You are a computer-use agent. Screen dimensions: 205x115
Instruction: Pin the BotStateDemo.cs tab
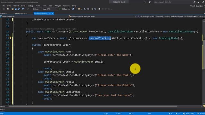coord(50,13)
